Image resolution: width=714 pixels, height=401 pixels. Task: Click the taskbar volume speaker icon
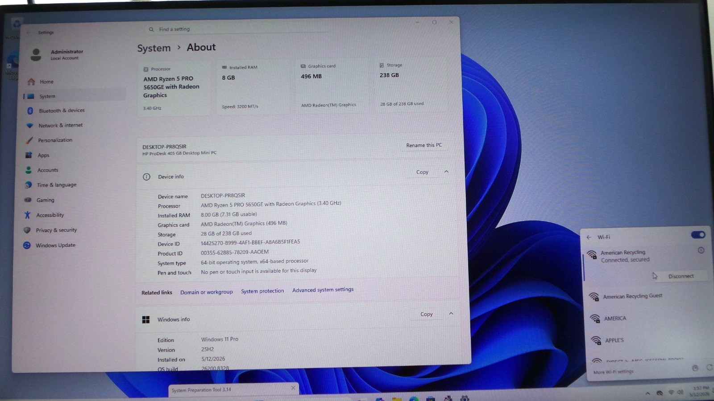pyautogui.click(x=680, y=393)
